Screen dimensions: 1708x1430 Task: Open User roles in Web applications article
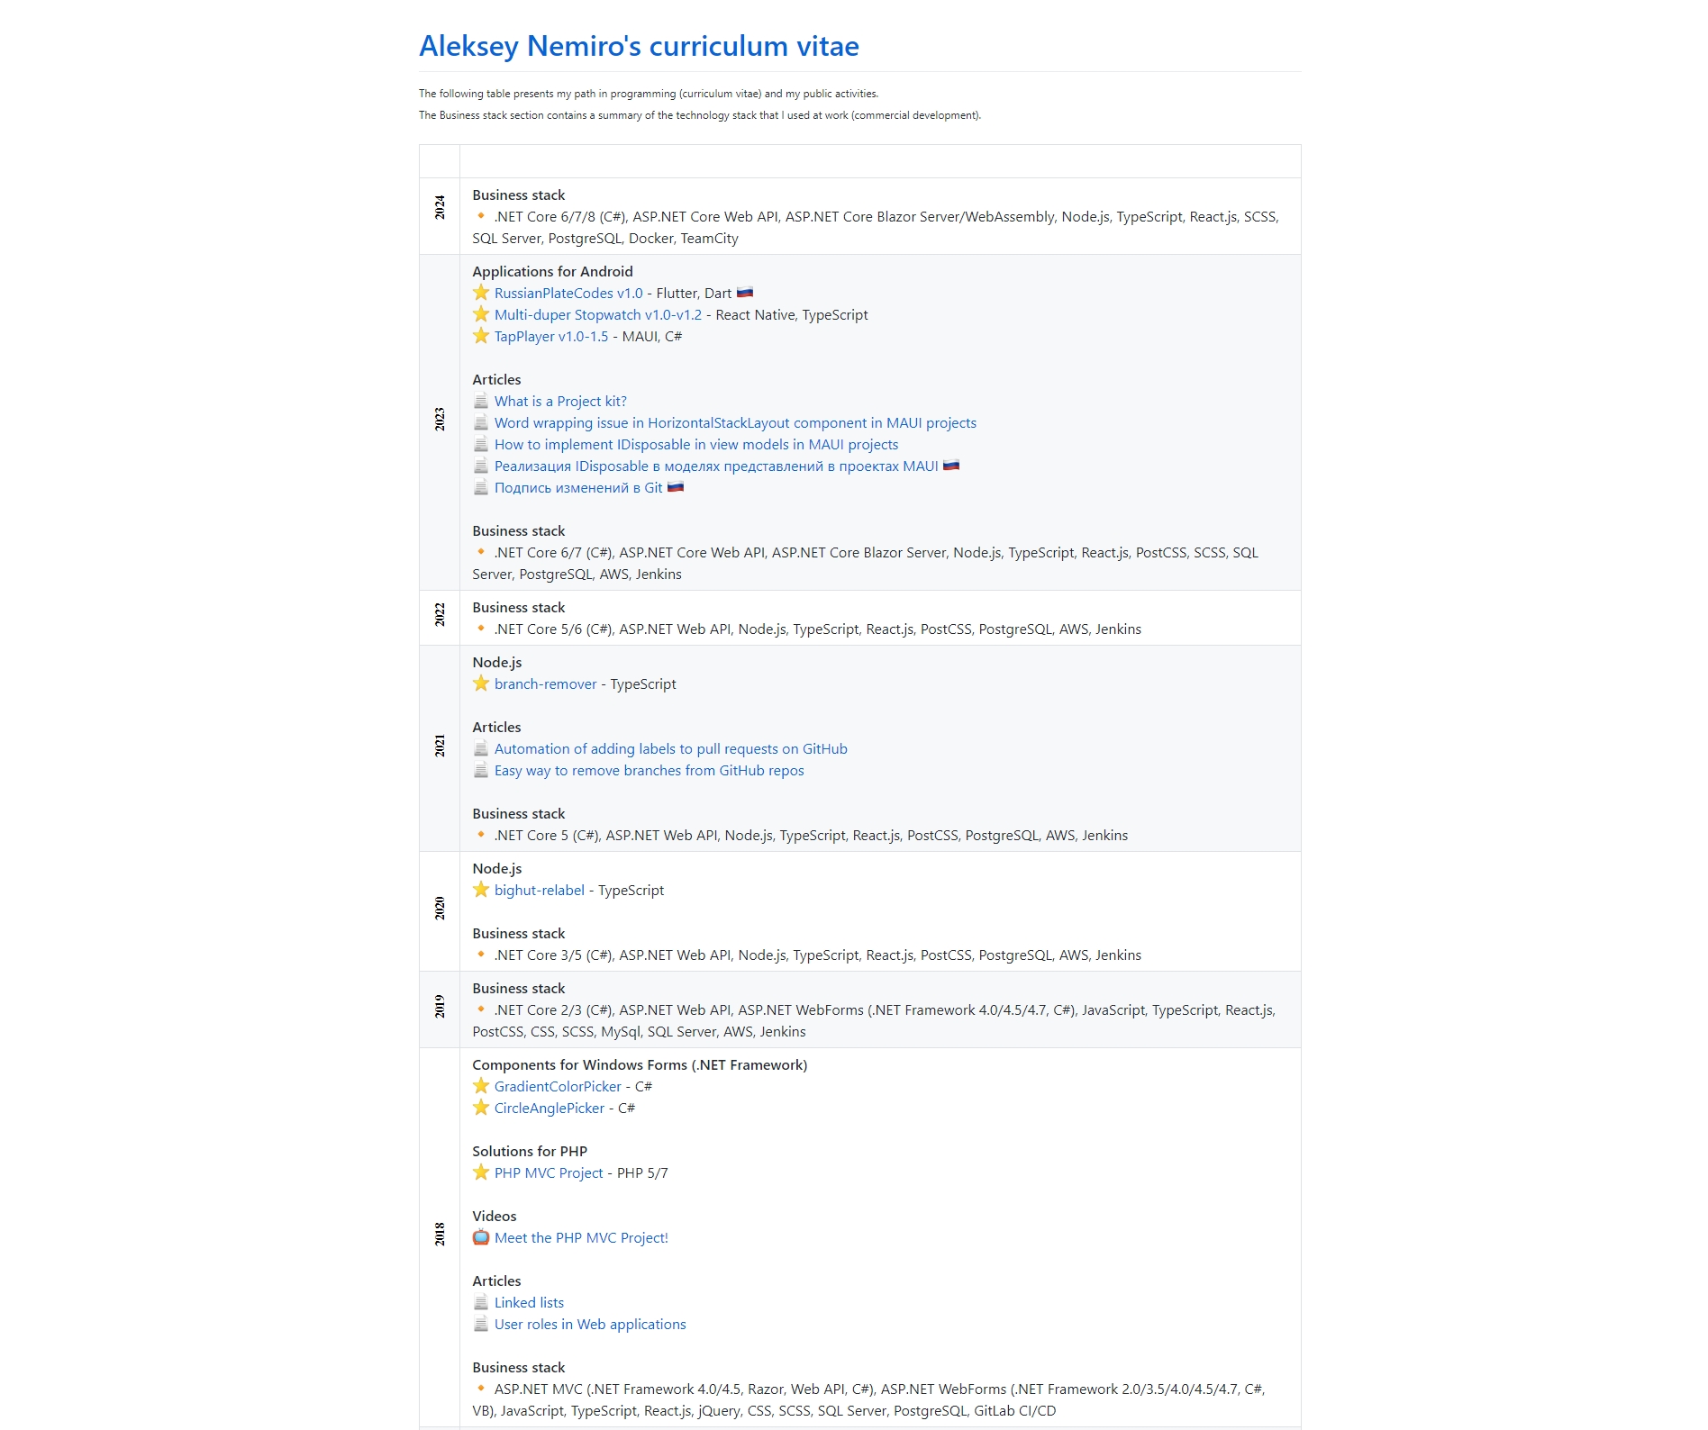coord(589,1325)
